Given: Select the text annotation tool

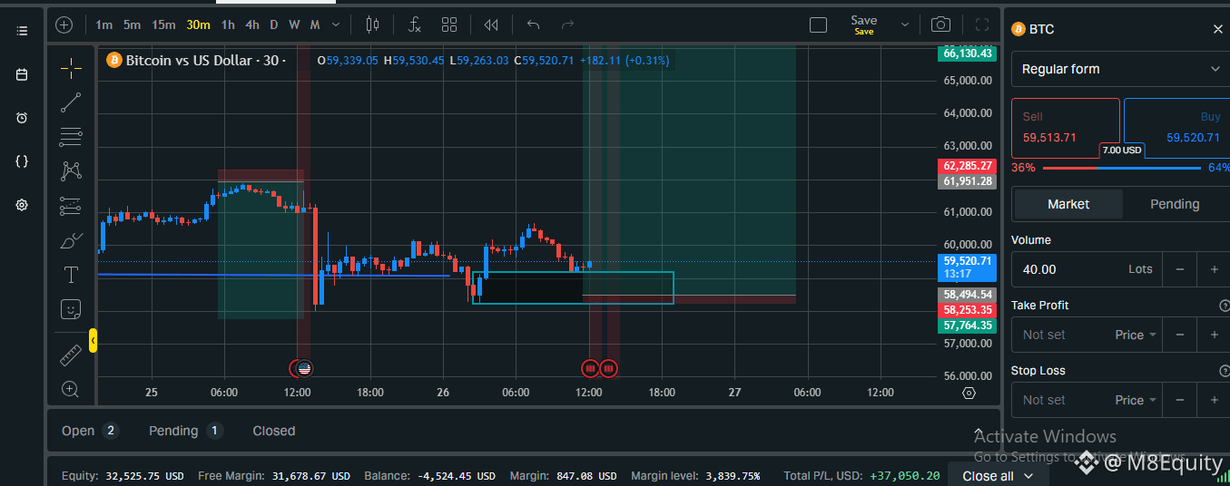Looking at the screenshot, I should point(71,275).
